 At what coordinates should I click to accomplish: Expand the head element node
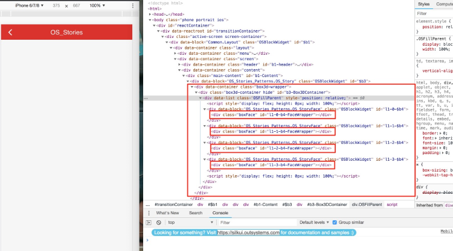tap(151, 13)
